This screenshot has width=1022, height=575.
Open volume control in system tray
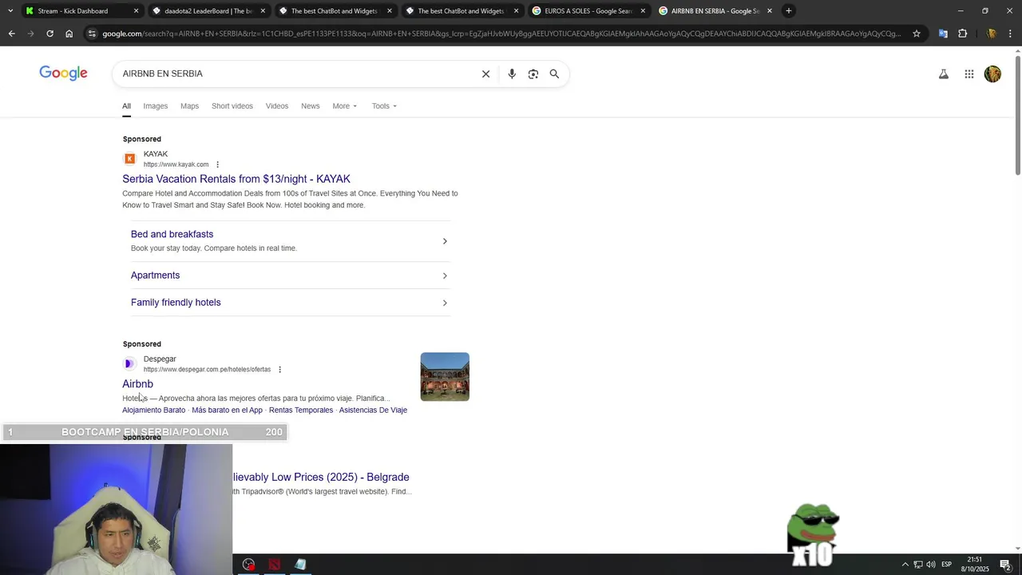coord(931,565)
